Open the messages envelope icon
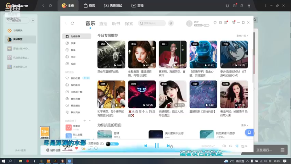The image size is (291, 164). [220, 23]
